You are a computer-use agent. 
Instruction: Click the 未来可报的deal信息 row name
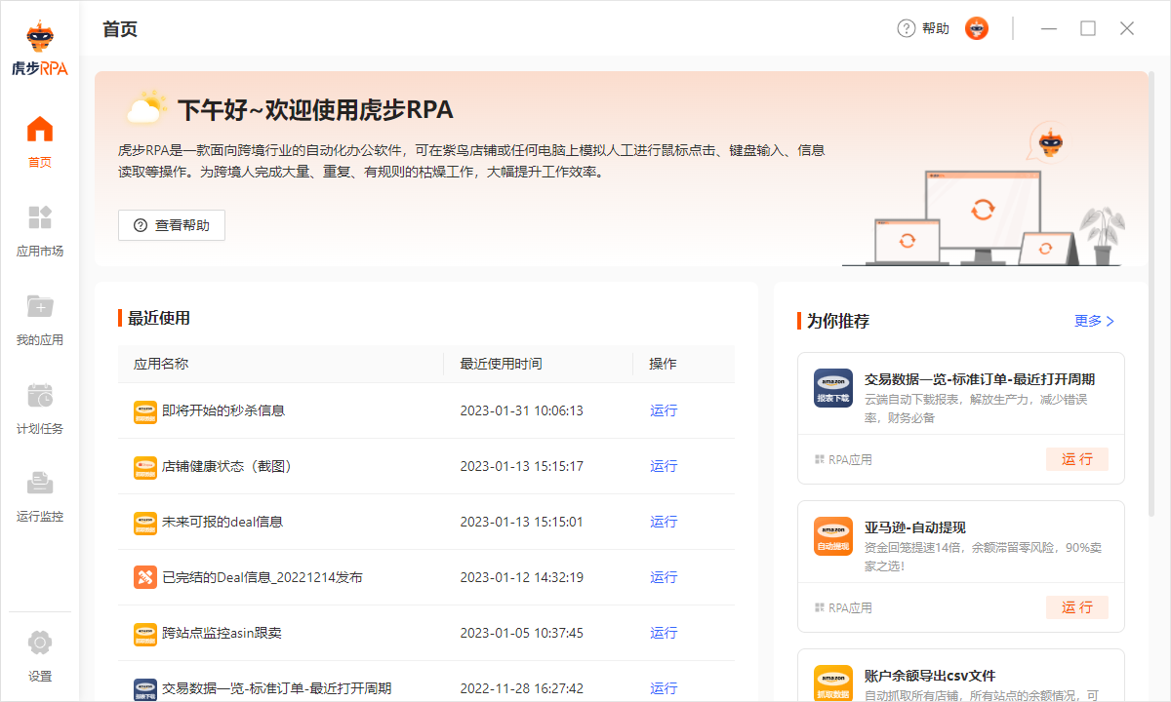(222, 522)
